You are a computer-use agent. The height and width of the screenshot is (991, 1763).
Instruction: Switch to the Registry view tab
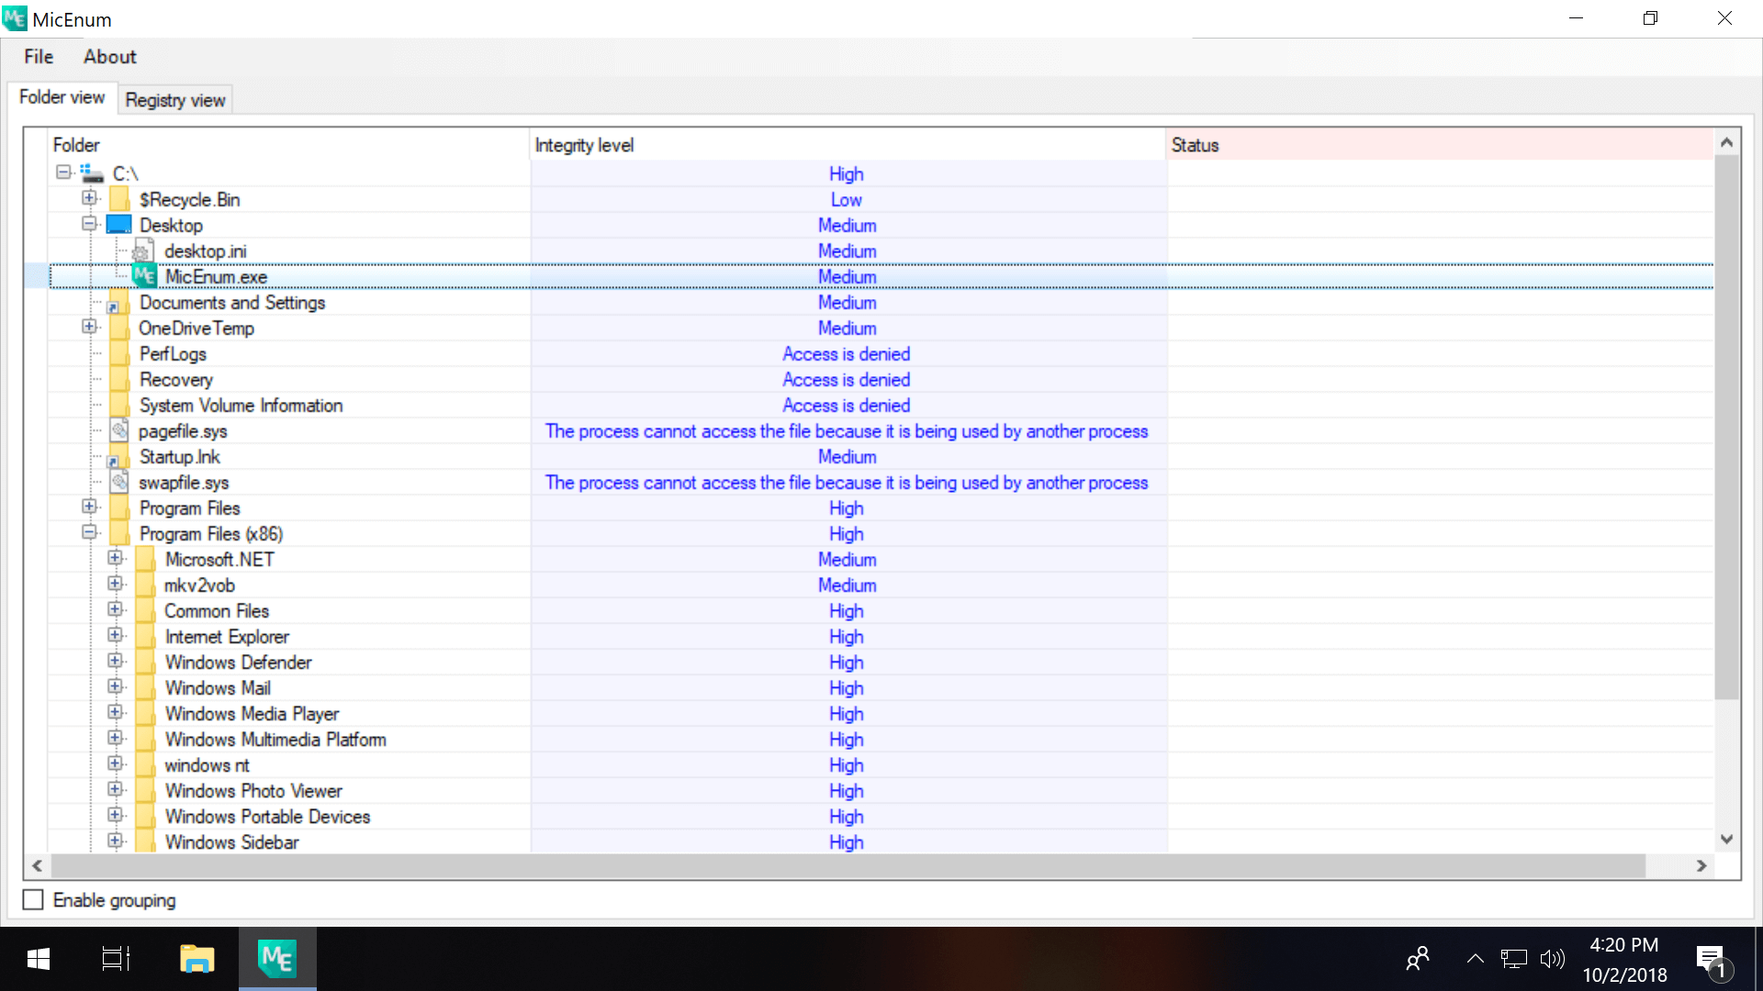pos(175,100)
